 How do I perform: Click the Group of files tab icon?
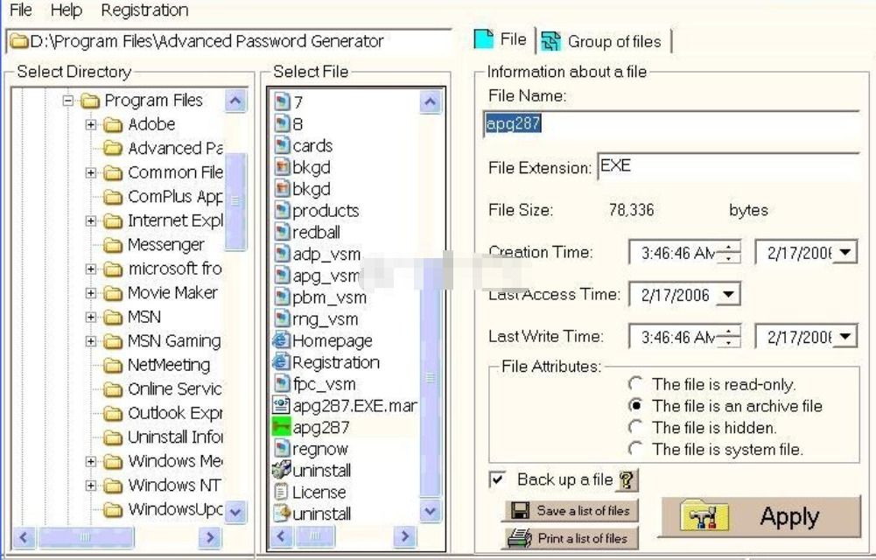click(550, 41)
